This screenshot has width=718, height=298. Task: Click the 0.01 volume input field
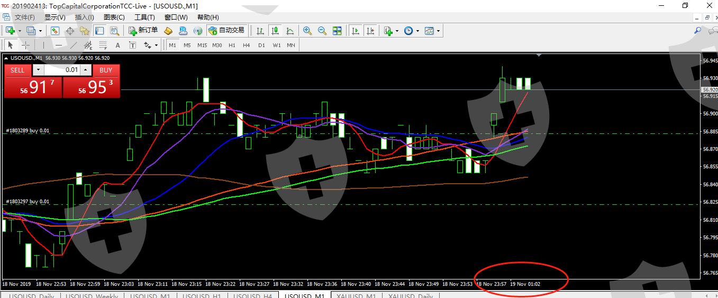[x=62, y=70]
